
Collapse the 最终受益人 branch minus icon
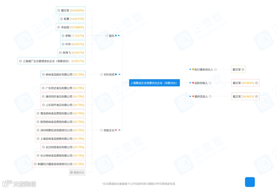[210, 96]
